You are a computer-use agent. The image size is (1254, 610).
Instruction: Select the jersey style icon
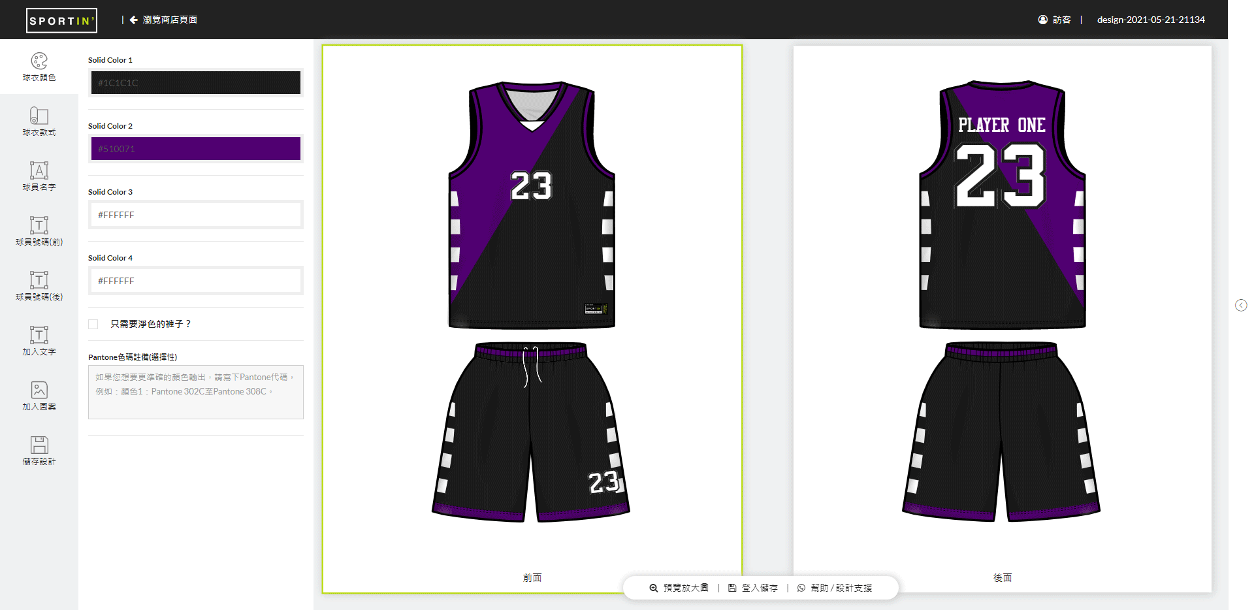click(39, 116)
